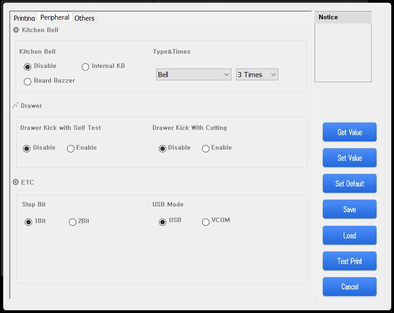Screen dimensions: 394x313
Task: Click inside the Notice message box
Action: coord(343,52)
